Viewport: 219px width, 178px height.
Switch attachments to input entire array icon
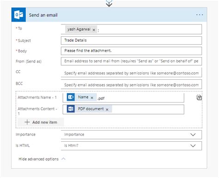point(199,98)
